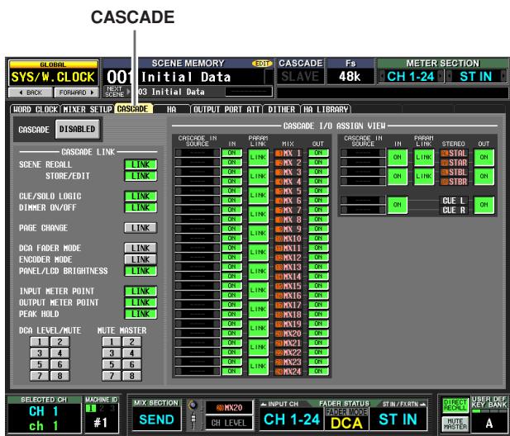The width and height of the screenshot is (510, 436).
Task: Toggle OUTPUT METER POINT link
Action: (141, 302)
